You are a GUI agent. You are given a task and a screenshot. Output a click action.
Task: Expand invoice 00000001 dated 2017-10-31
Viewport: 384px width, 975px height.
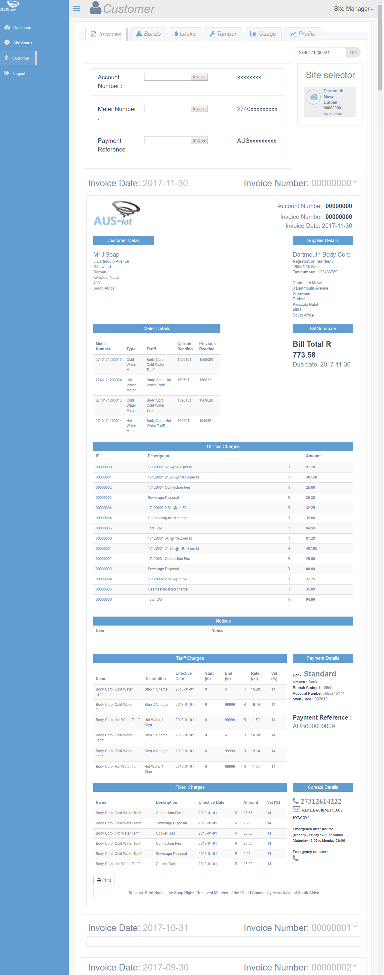pos(355,926)
